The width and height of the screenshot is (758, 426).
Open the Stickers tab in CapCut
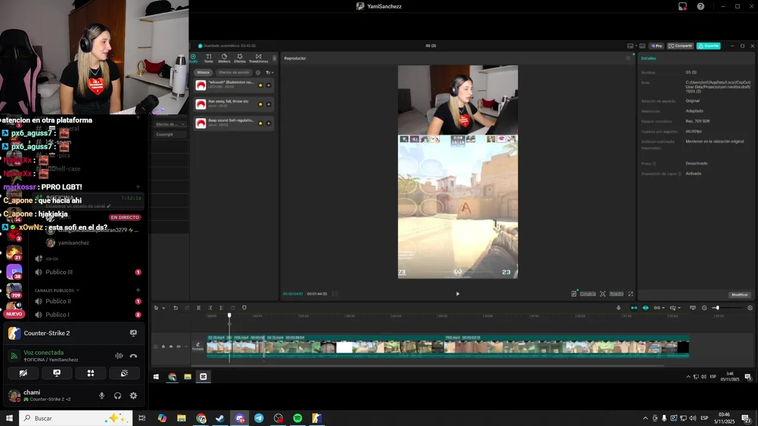pyautogui.click(x=224, y=58)
